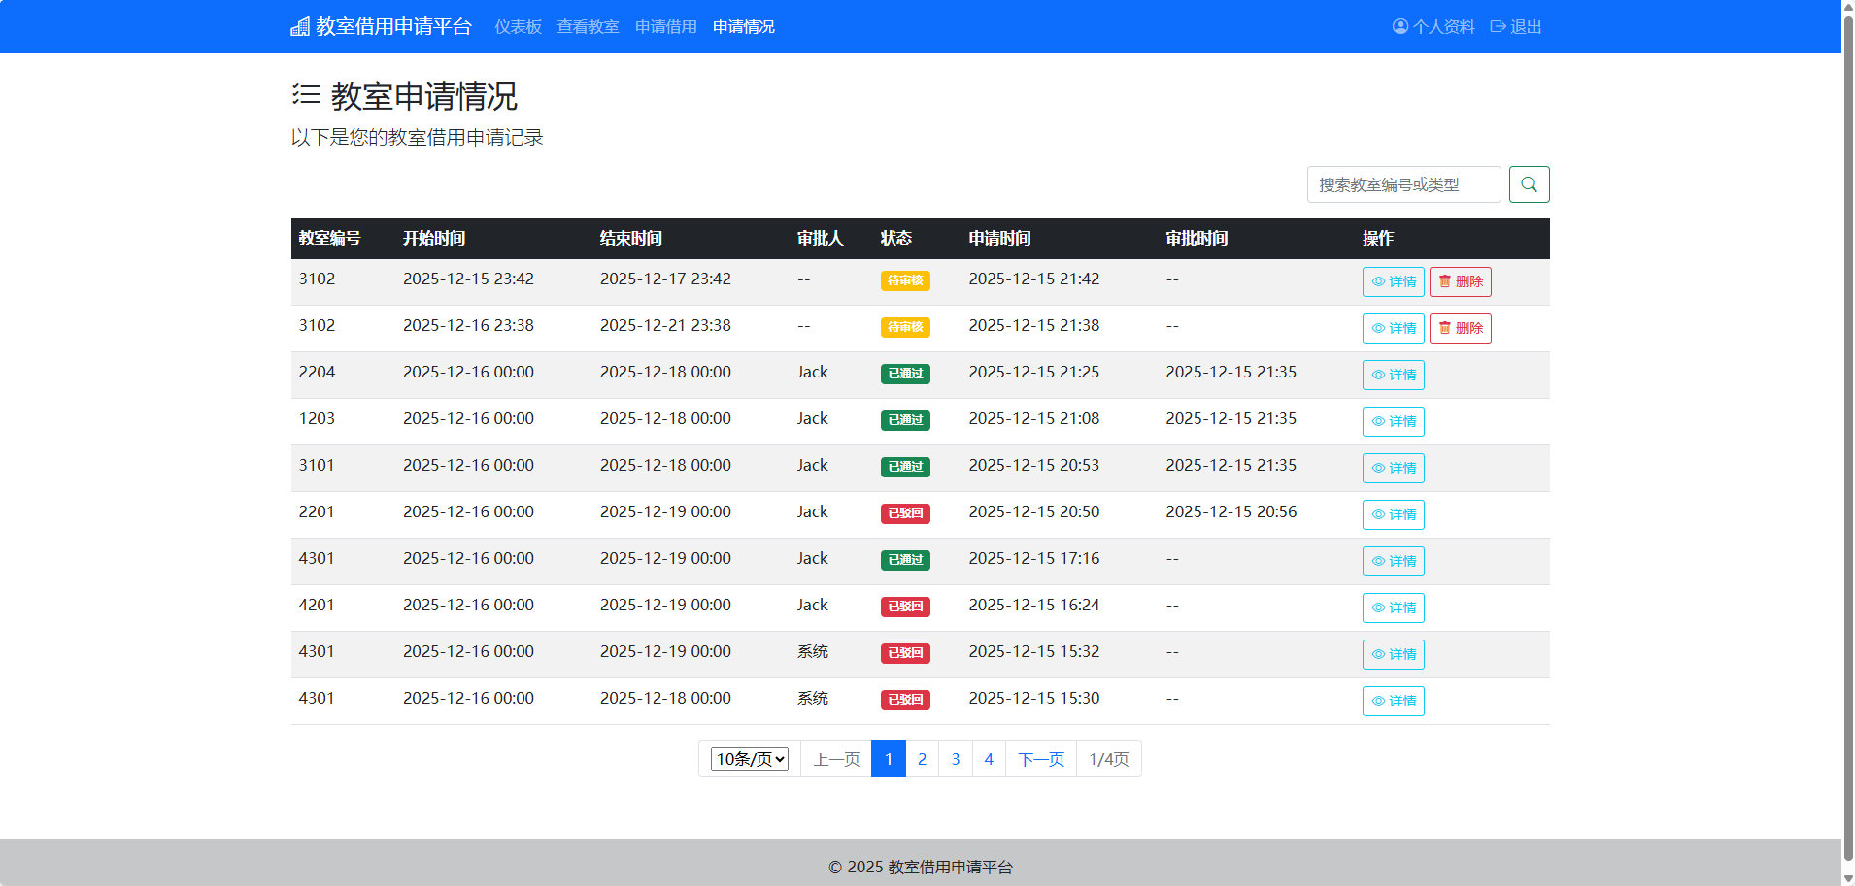Screen dimensions: 1855x886
Task: View 详情 for classroom 4201
Action: tap(1393, 607)
